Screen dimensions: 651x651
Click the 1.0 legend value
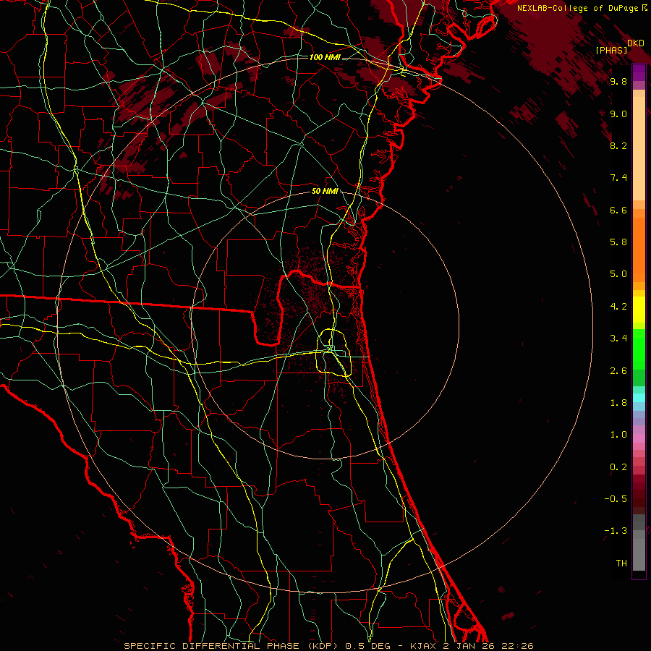click(x=618, y=435)
